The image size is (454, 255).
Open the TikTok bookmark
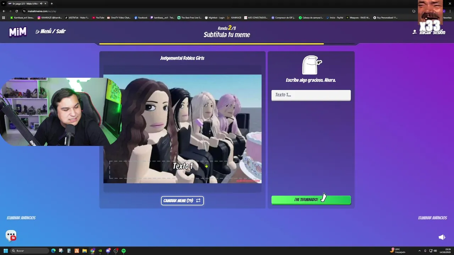77,17
